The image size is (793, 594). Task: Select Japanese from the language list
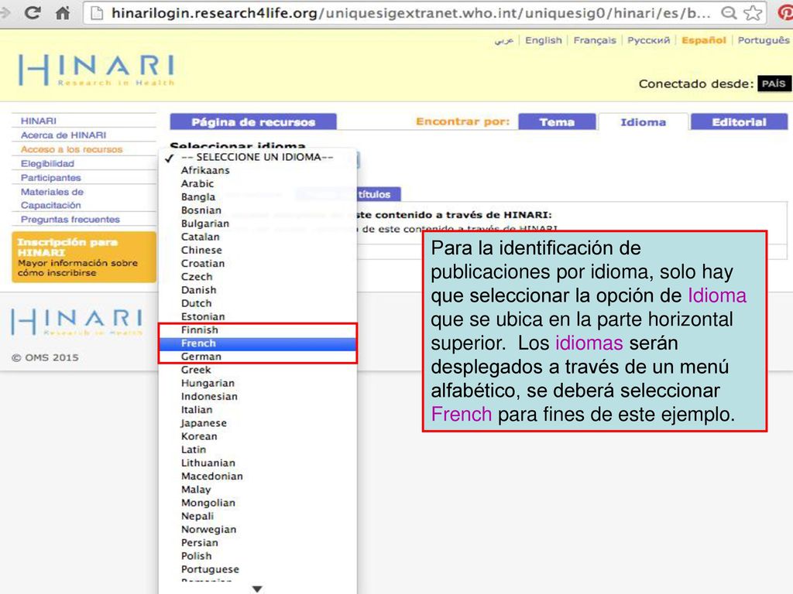point(257,423)
